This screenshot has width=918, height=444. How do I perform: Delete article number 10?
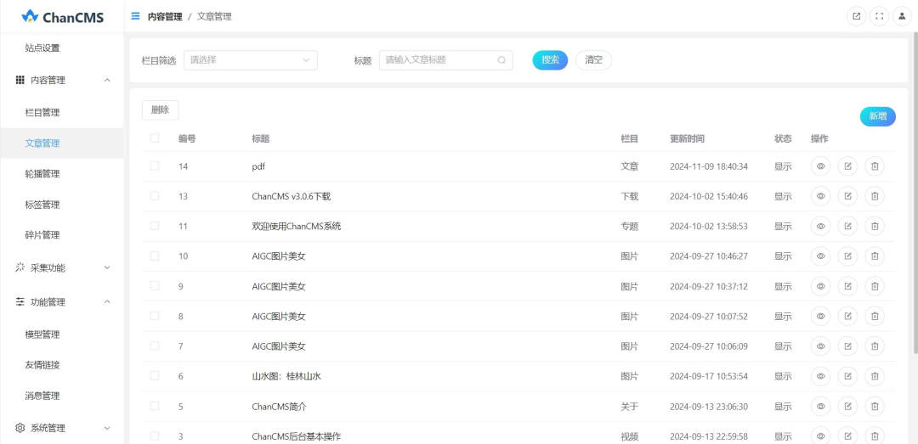pyautogui.click(x=875, y=256)
